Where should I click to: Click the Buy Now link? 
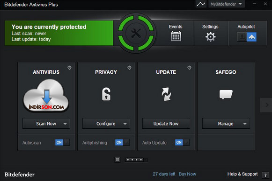click(x=187, y=174)
